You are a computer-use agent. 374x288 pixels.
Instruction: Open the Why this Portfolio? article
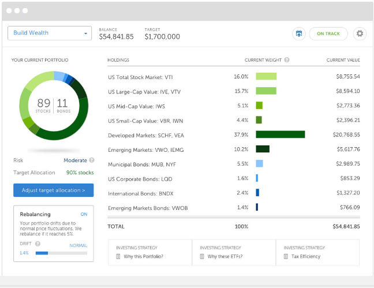143,256
